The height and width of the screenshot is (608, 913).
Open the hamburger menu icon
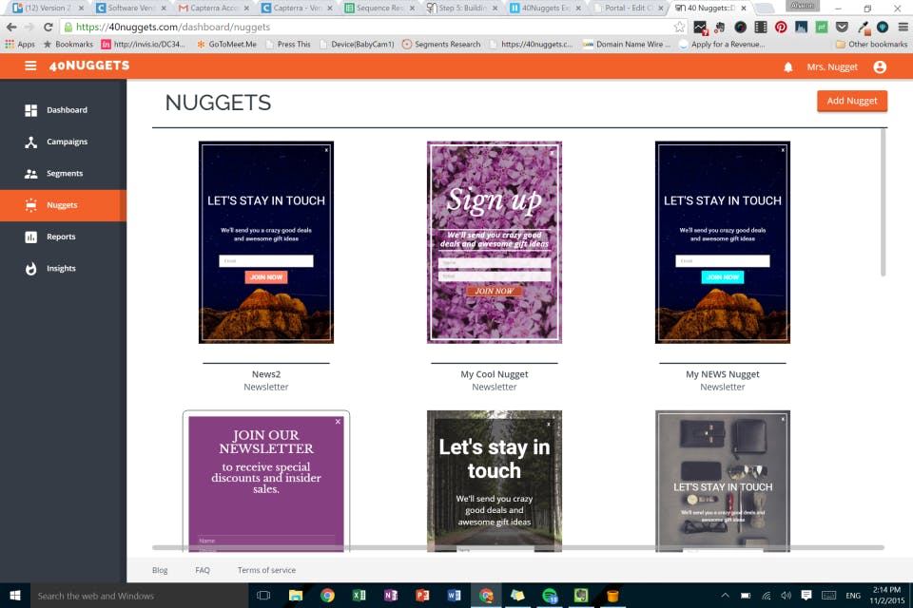[30, 66]
